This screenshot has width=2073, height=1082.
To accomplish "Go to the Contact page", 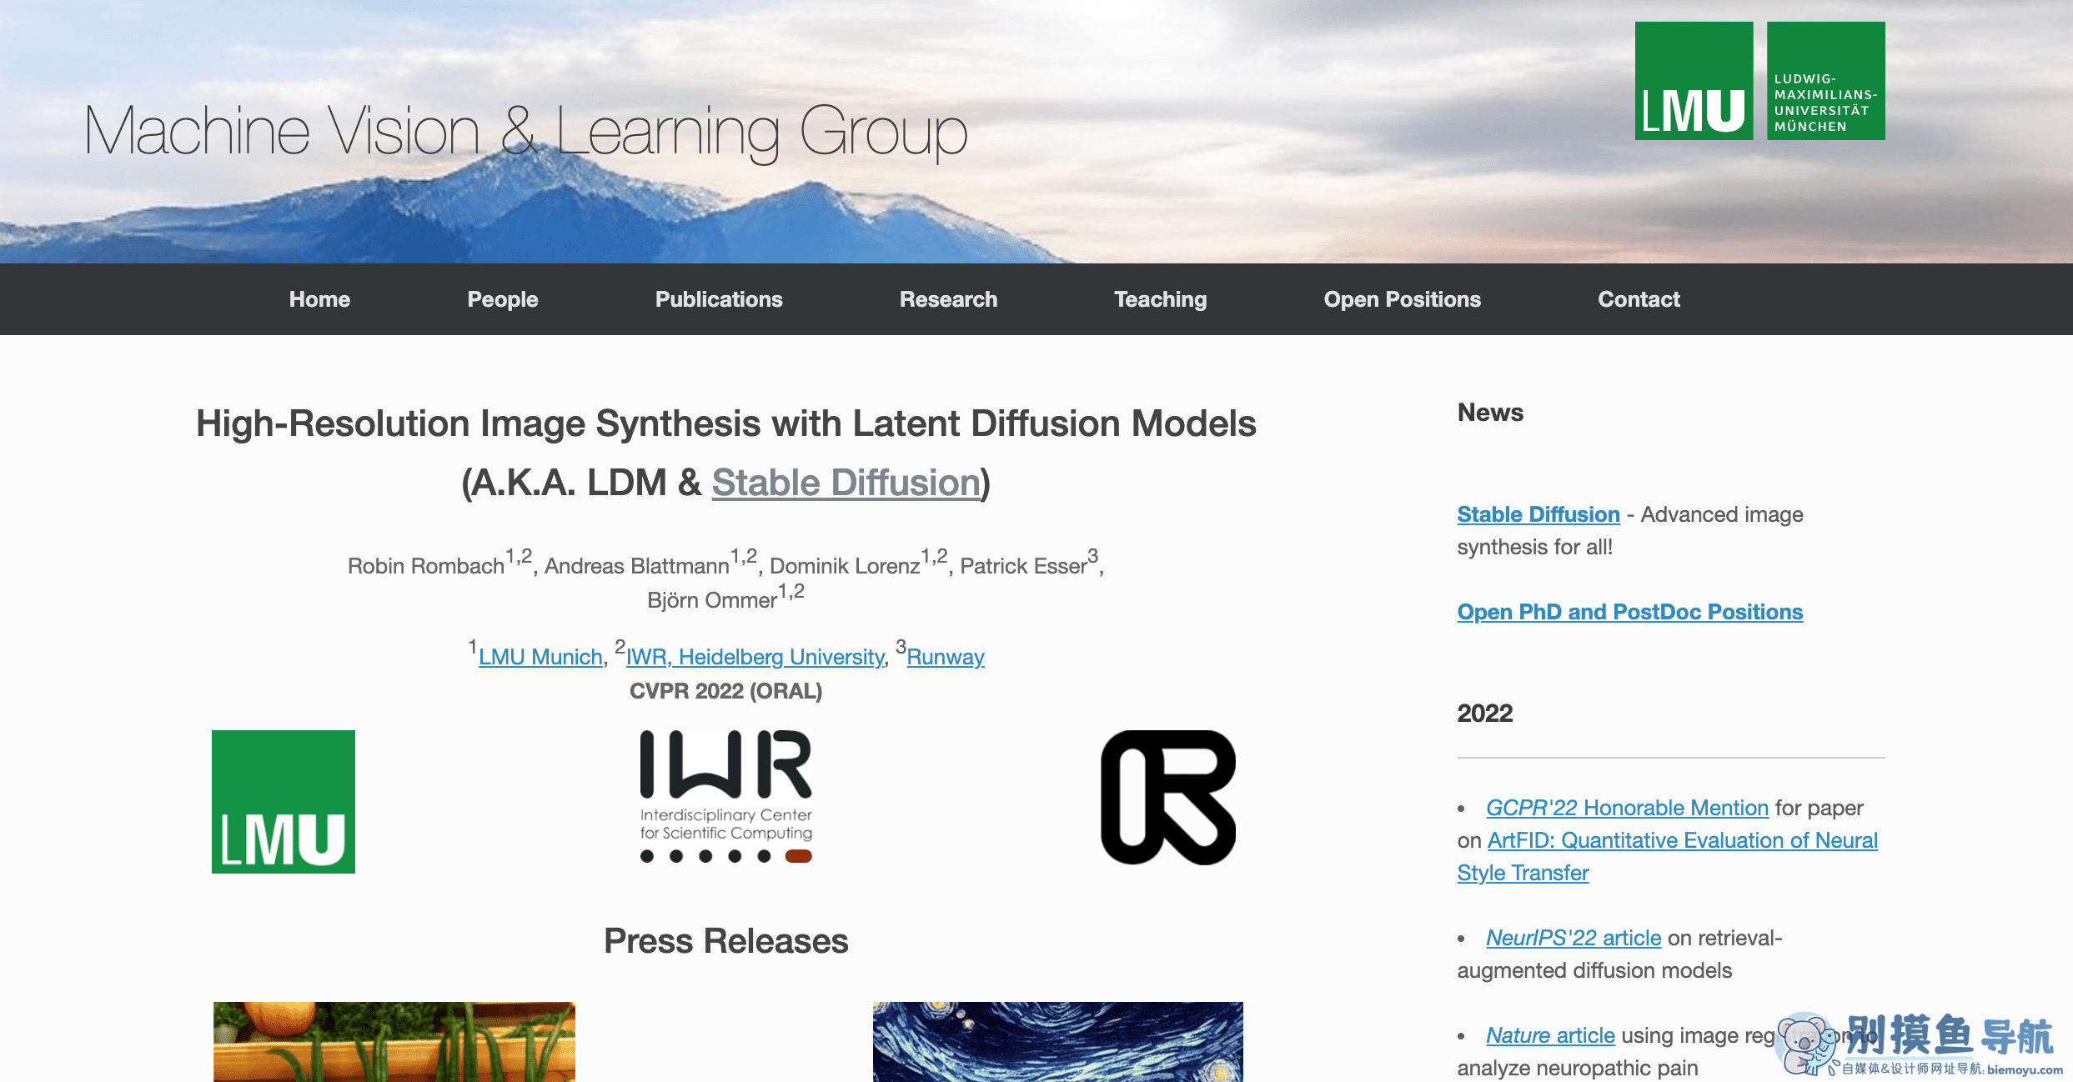I will (x=1639, y=299).
